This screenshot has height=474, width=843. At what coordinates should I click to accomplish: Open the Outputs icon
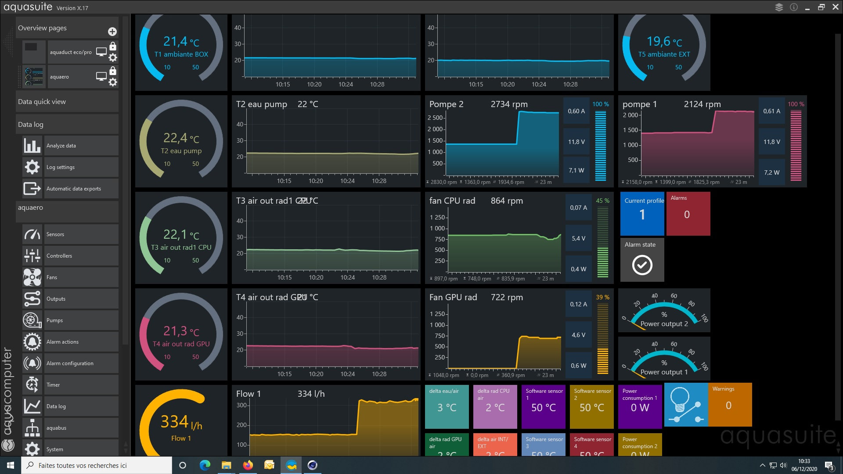(32, 299)
